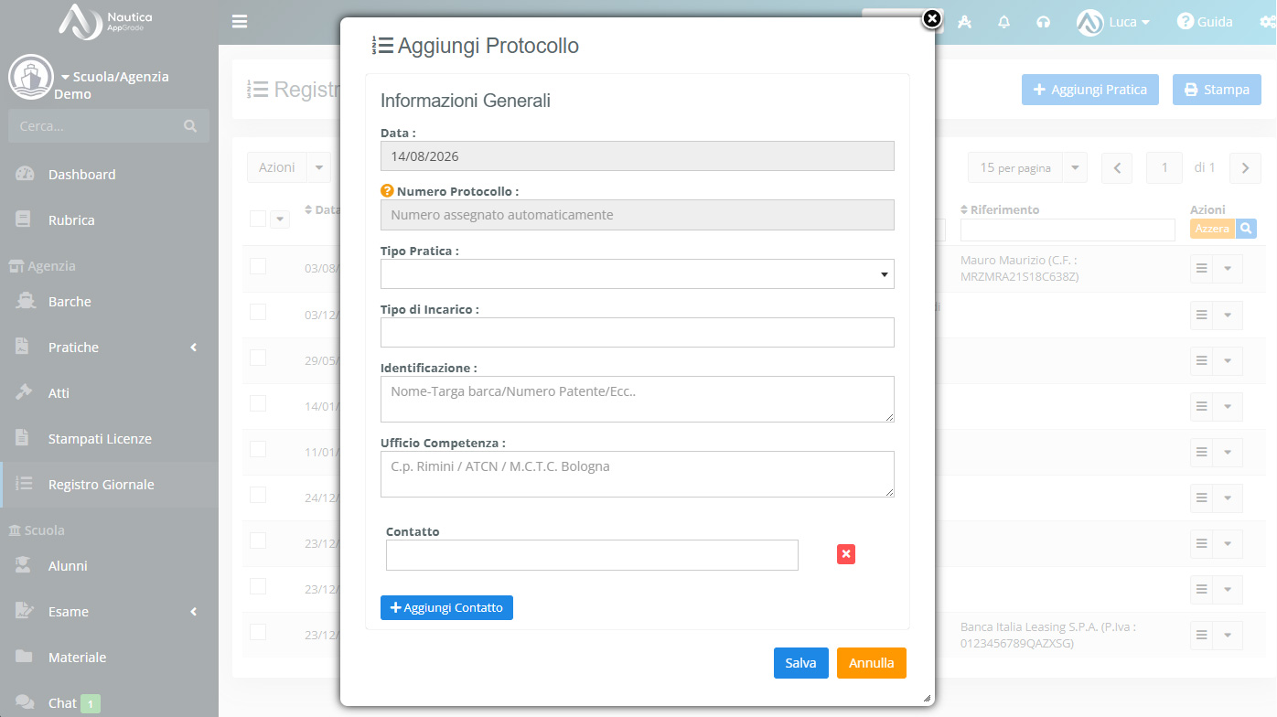This screenshot has width=1277, height=717.
Task: Click the Salva button
Action: point(800,663)
